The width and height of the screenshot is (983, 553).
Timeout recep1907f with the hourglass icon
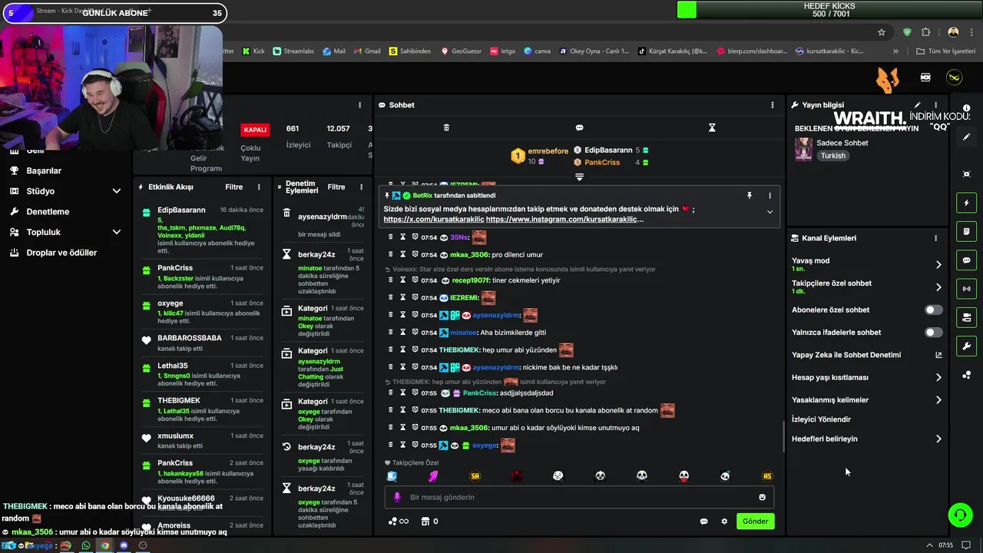tap(402, 280)
